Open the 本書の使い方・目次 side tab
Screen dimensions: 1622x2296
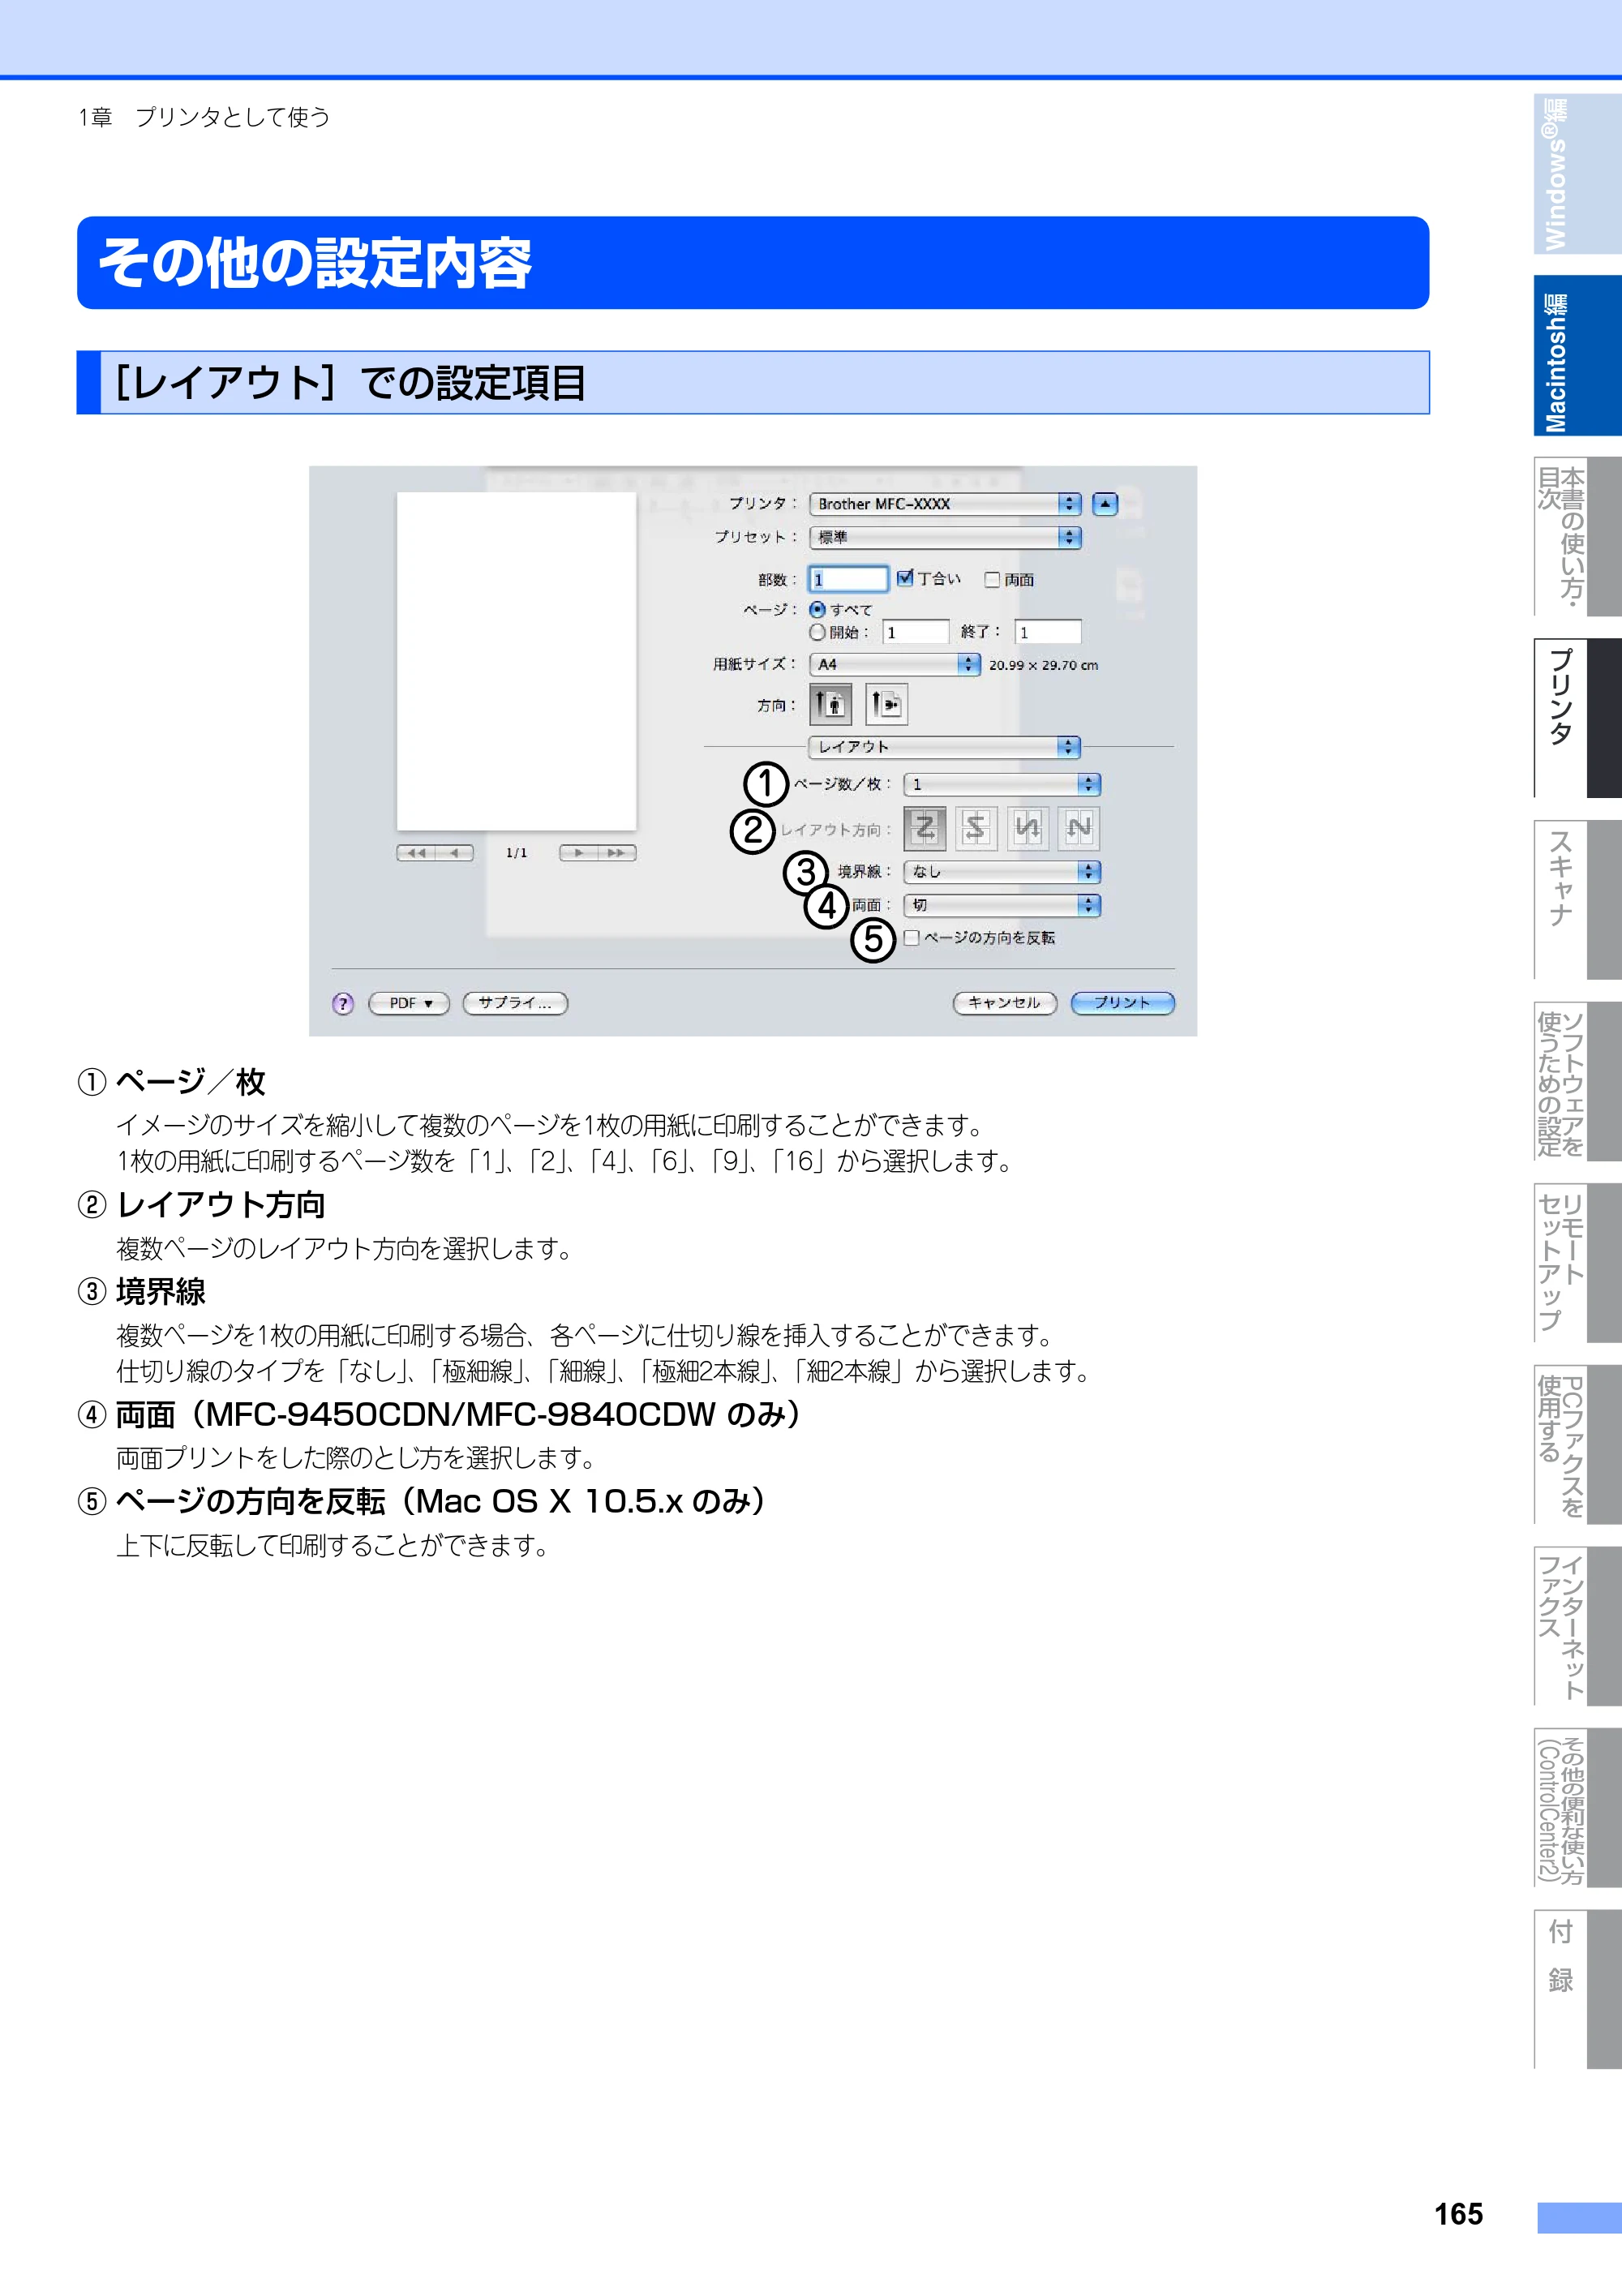coord(1578,537)
